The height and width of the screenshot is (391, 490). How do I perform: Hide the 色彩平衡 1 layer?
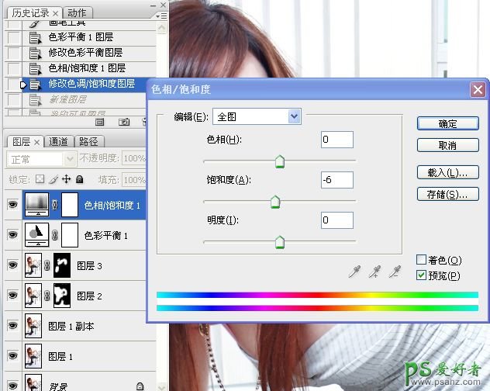point(13,234)
